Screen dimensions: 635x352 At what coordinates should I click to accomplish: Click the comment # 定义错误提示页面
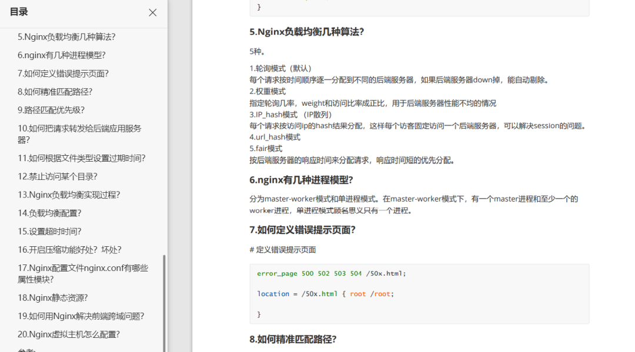point(283,250)
